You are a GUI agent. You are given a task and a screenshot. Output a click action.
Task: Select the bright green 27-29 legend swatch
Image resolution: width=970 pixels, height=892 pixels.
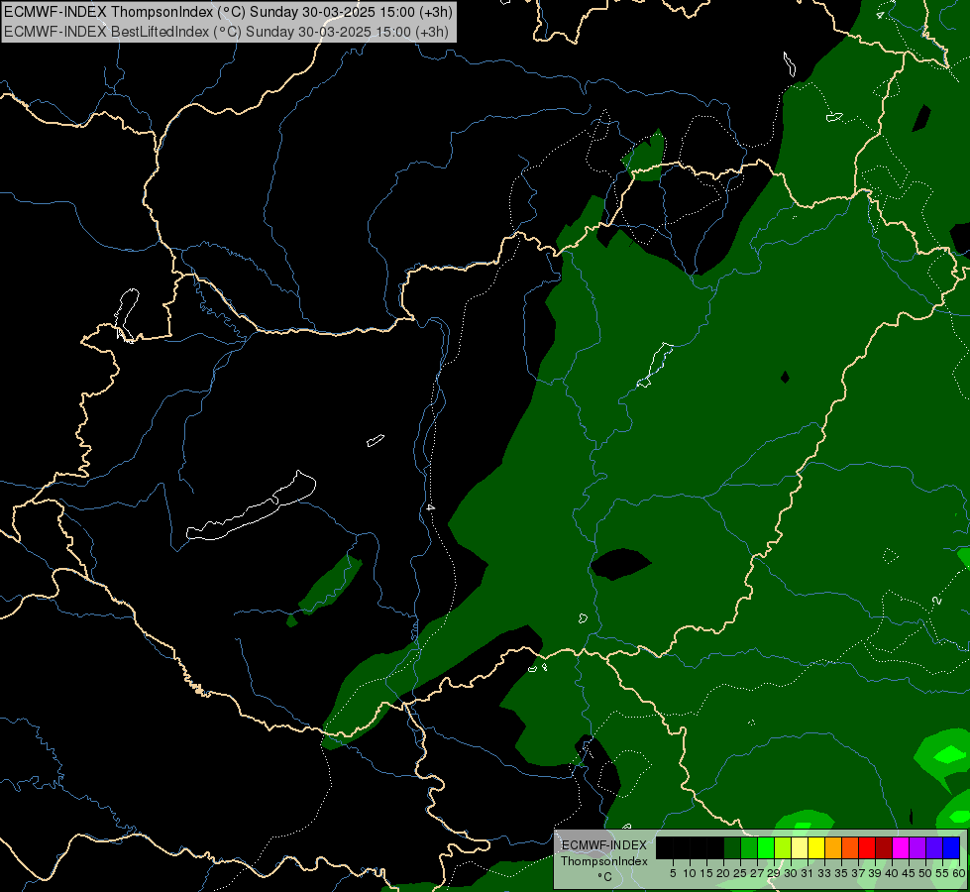(x=766, y=847)
